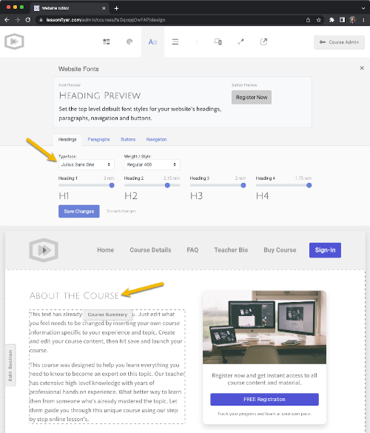Click the site logo in preview header
Viewport: 370px width, 433px height.
click(x=44, y=250)
